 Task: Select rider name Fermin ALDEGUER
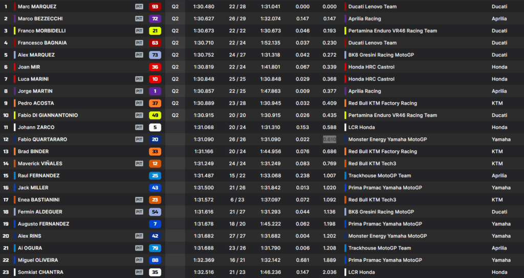coord(40,212)
